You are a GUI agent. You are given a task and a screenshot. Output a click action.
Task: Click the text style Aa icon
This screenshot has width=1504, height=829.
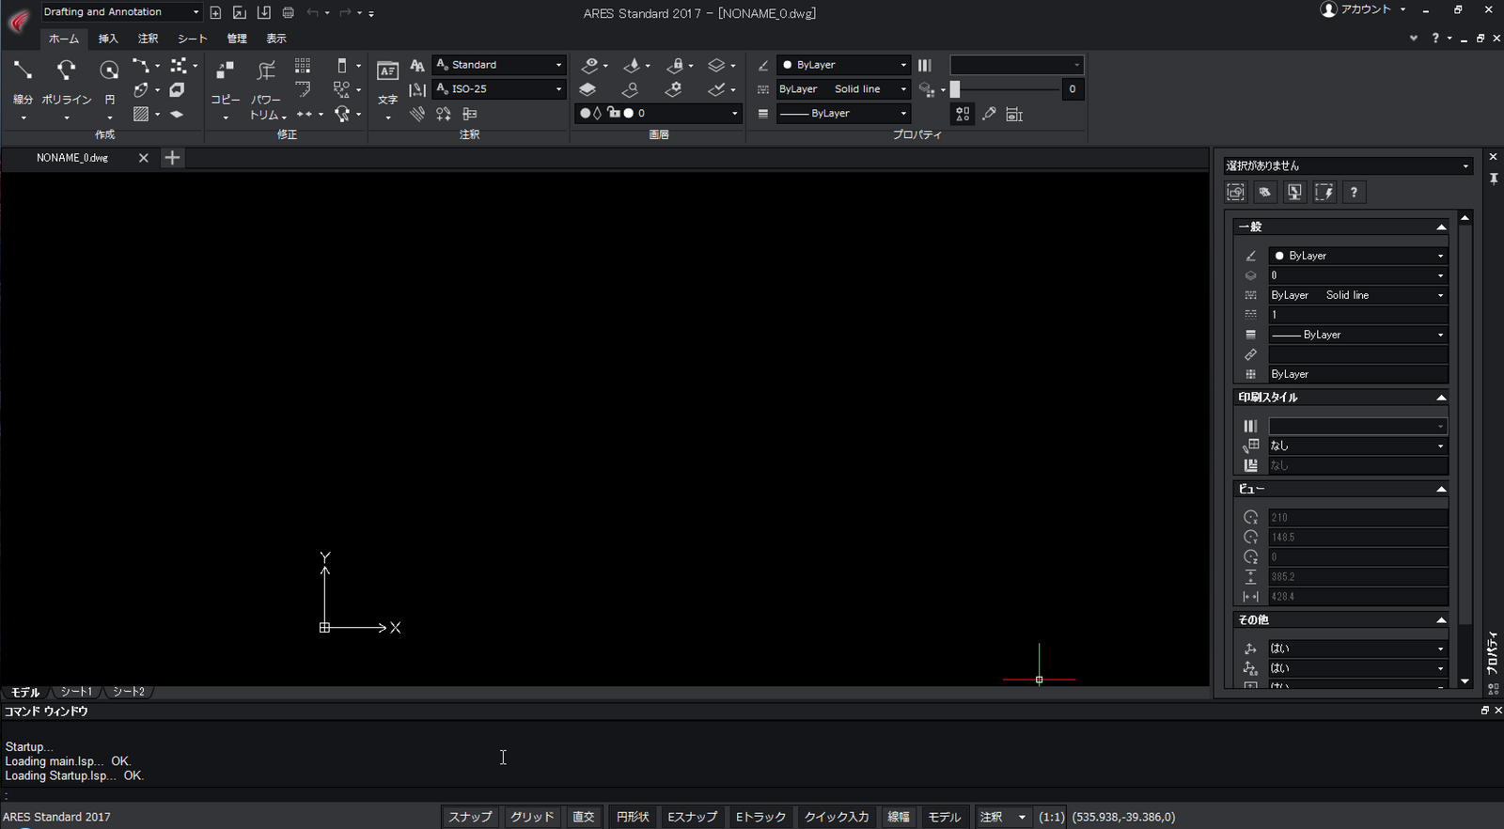point(417,66)
